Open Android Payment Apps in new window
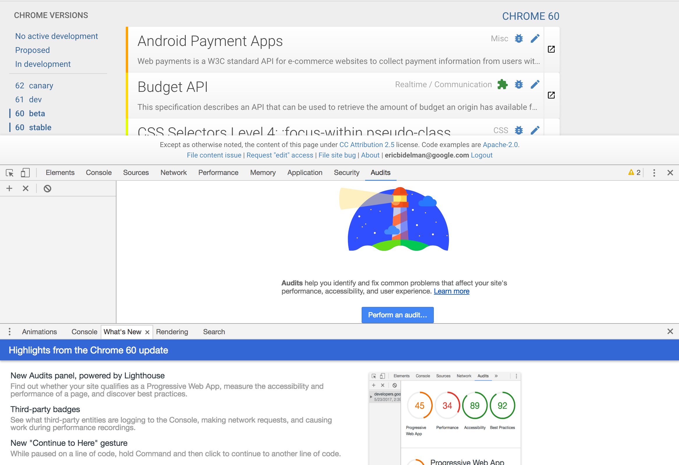This screenshot has width=679, height=465. click(x=551, y=49)
